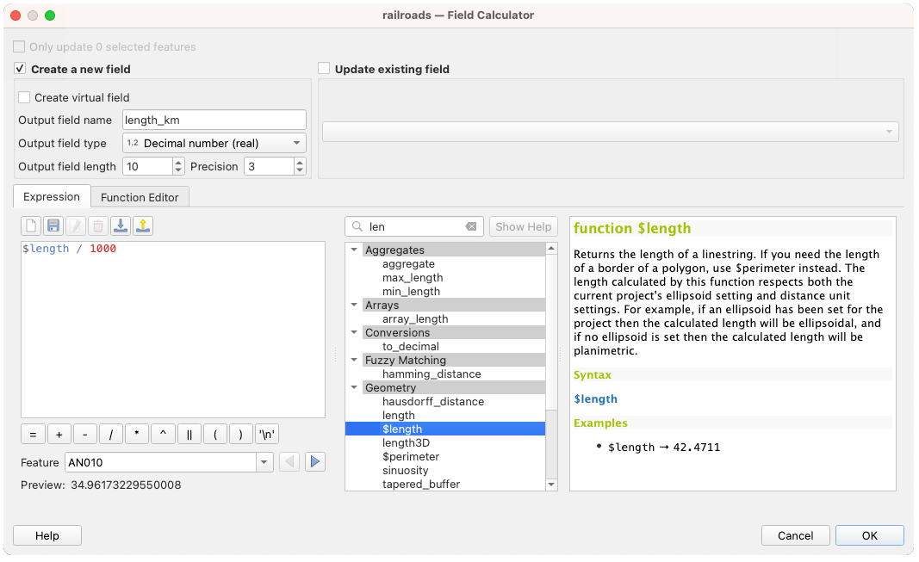Open the Feature selector dropdown
The image size is (919, 562).
(264, 462)
